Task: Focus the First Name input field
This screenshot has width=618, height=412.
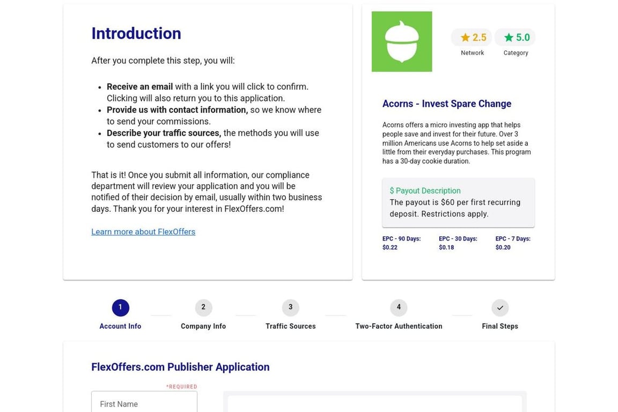Action: (144, 402)
